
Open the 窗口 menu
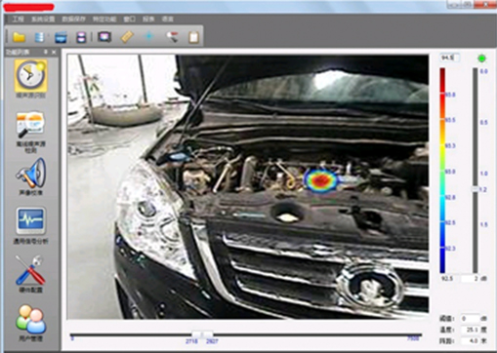[130, 20]
